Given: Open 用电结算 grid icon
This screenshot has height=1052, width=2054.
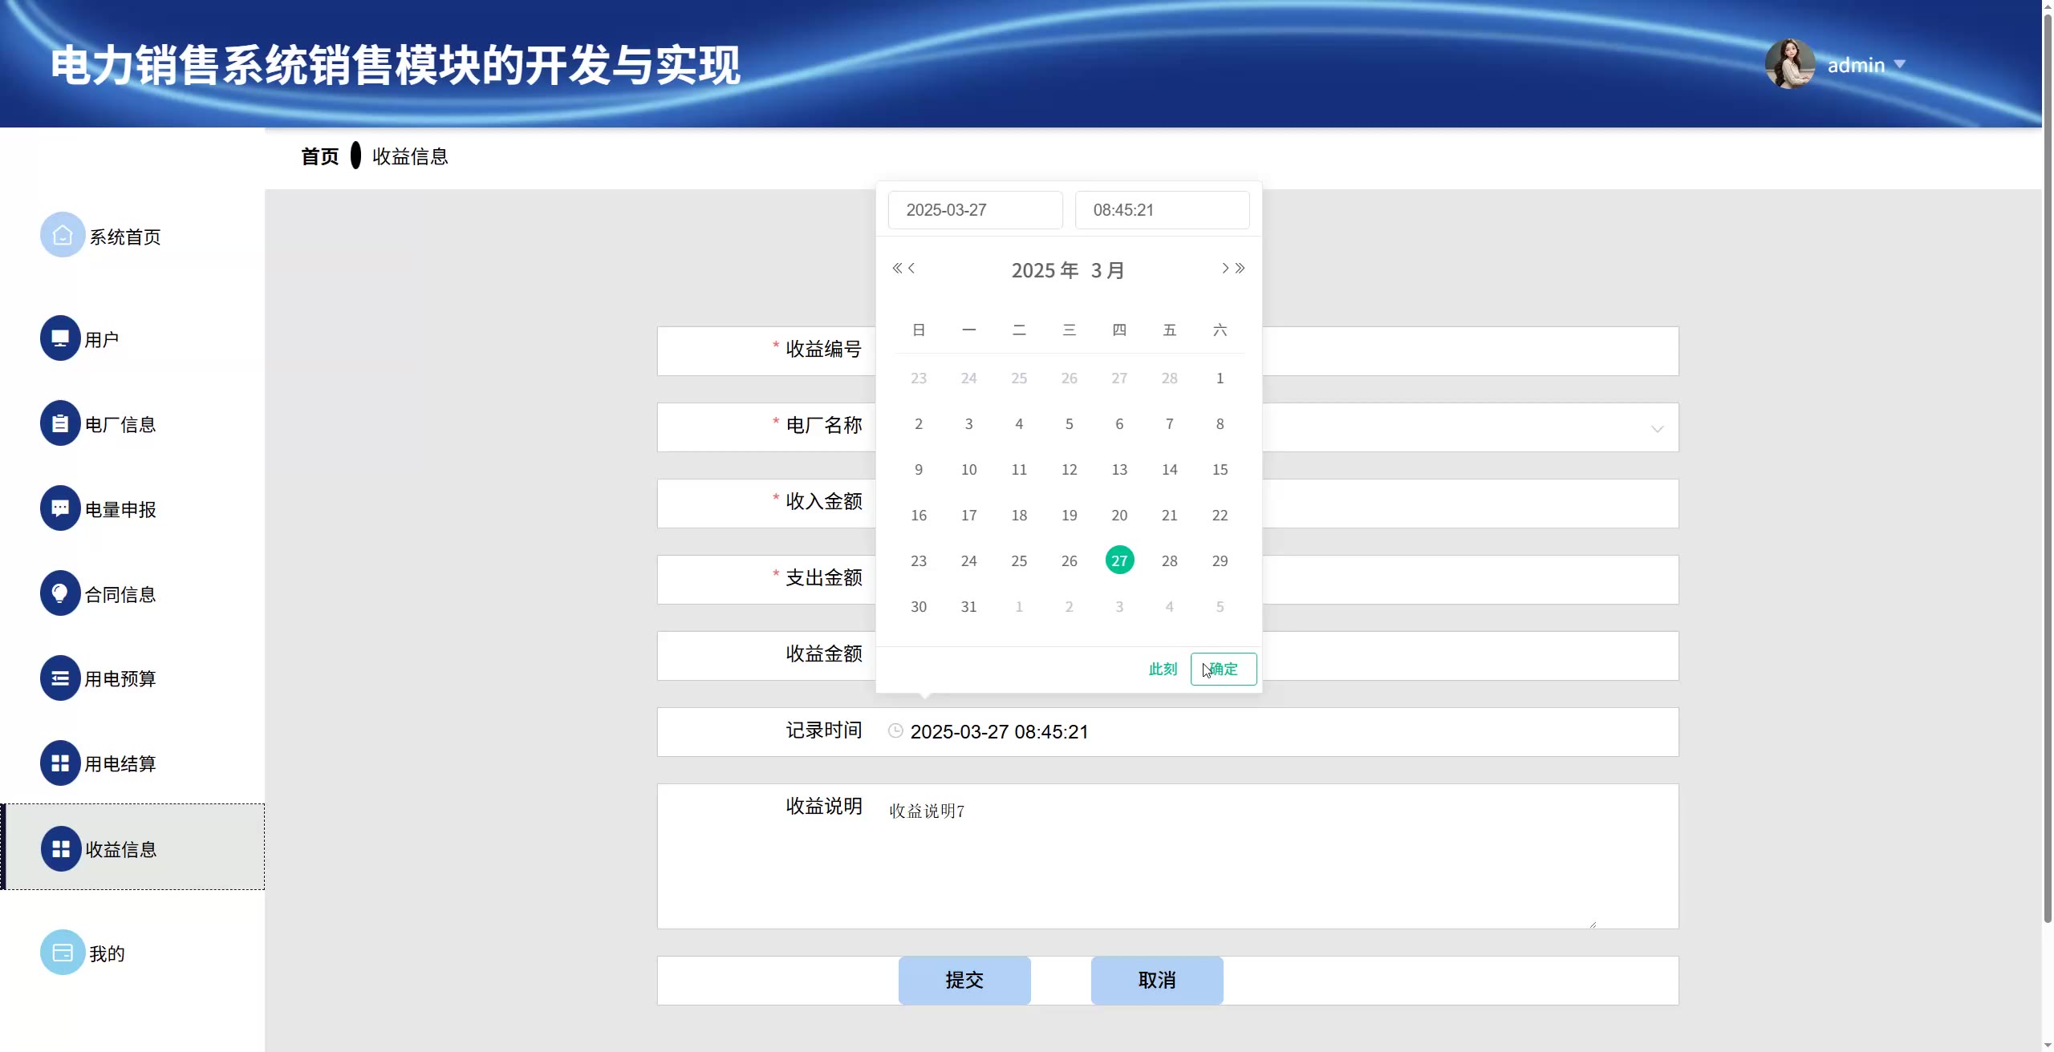Looking at the screenshot, I should 60,763.
